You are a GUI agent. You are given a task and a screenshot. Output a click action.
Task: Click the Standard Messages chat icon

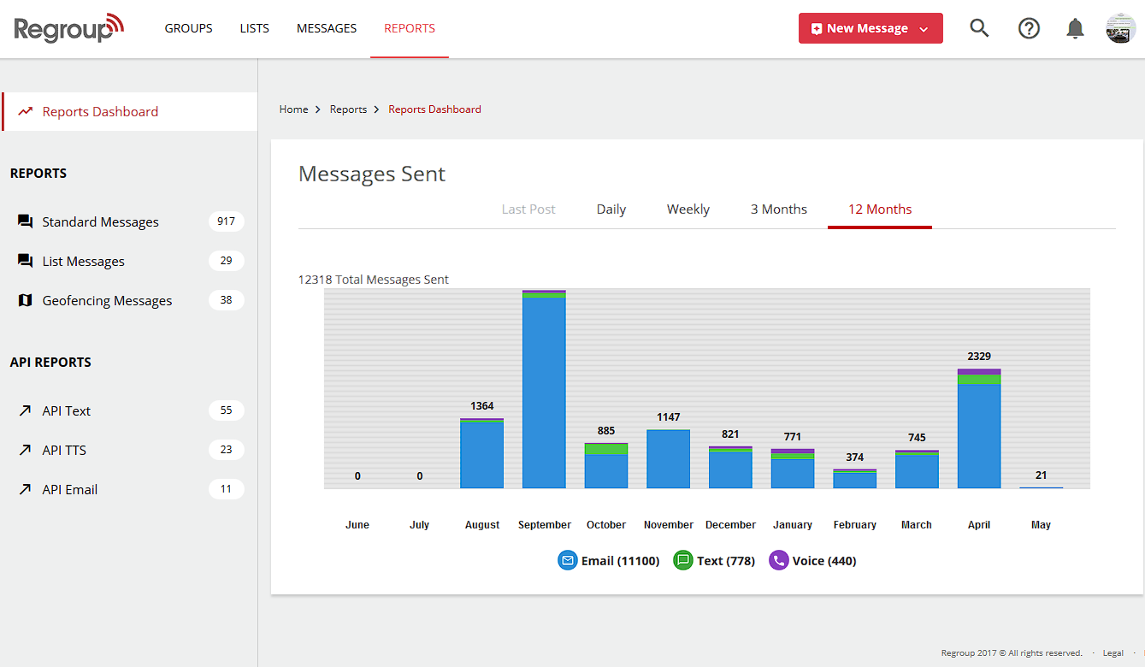pyautogui.click(x=25, y=221)
